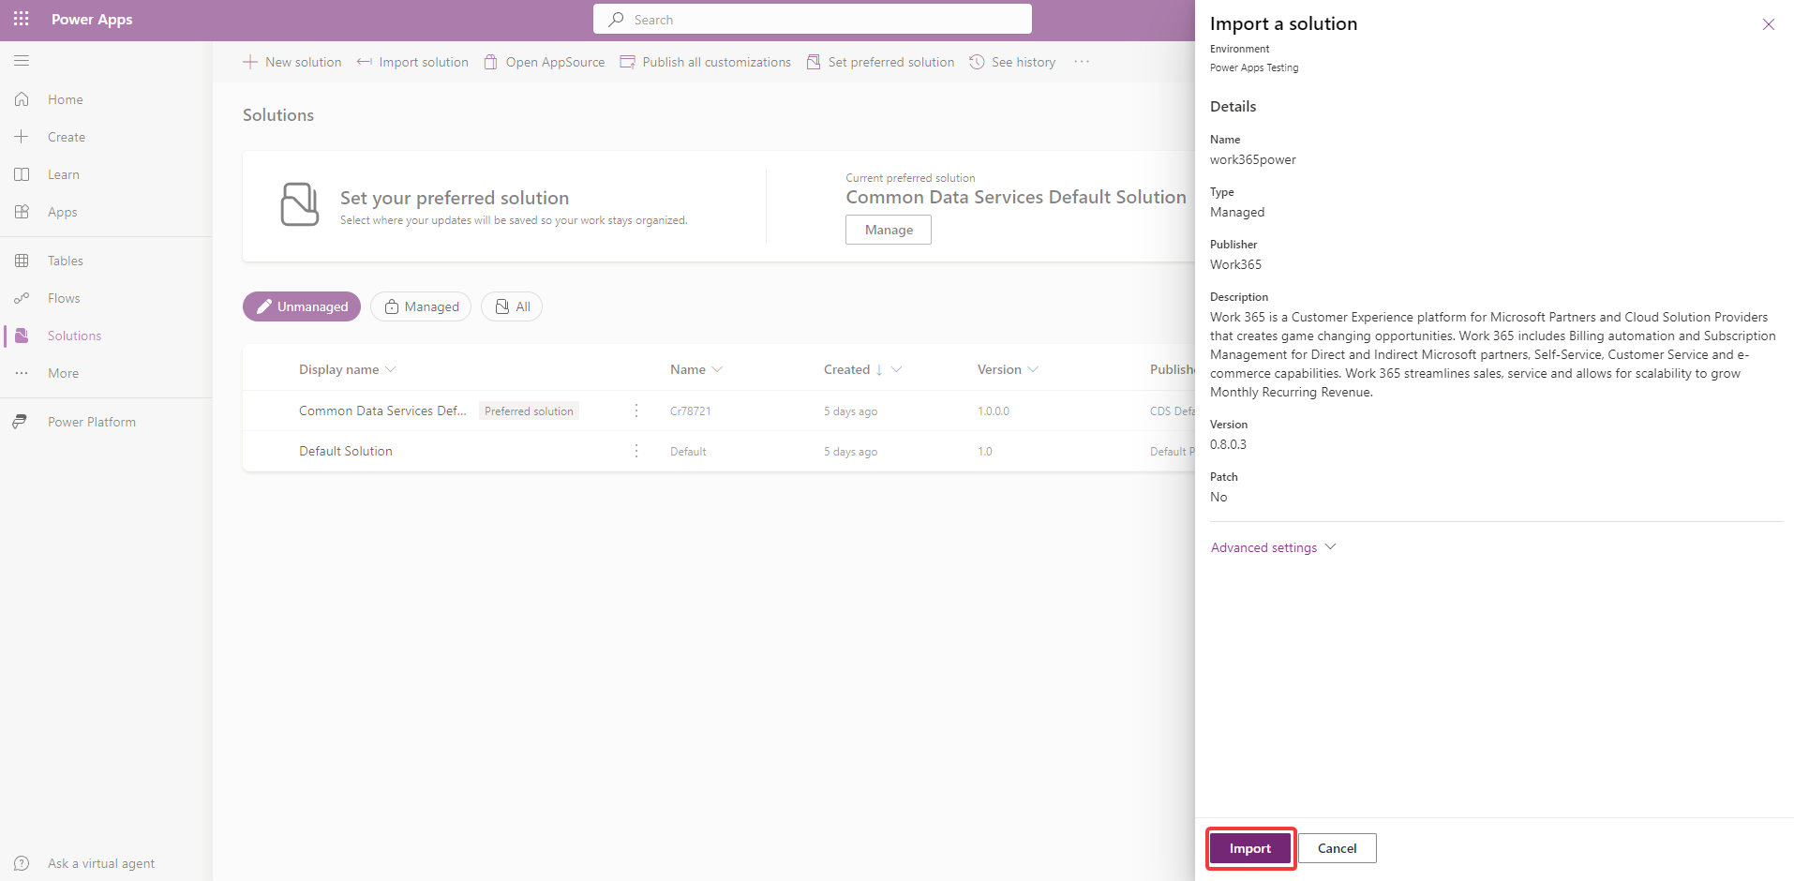1794x881 pixels.
Task: Collapse the left navigation hamburger menu
Action: (22, 61)
